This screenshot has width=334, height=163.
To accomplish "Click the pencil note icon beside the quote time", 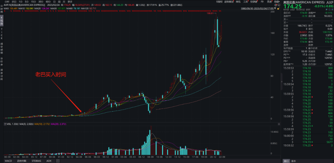I will [326, 10].
